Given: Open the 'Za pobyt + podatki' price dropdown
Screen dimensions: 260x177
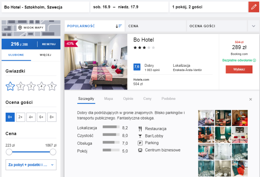Looking at the screenshot, I should [x=31, y=164].
